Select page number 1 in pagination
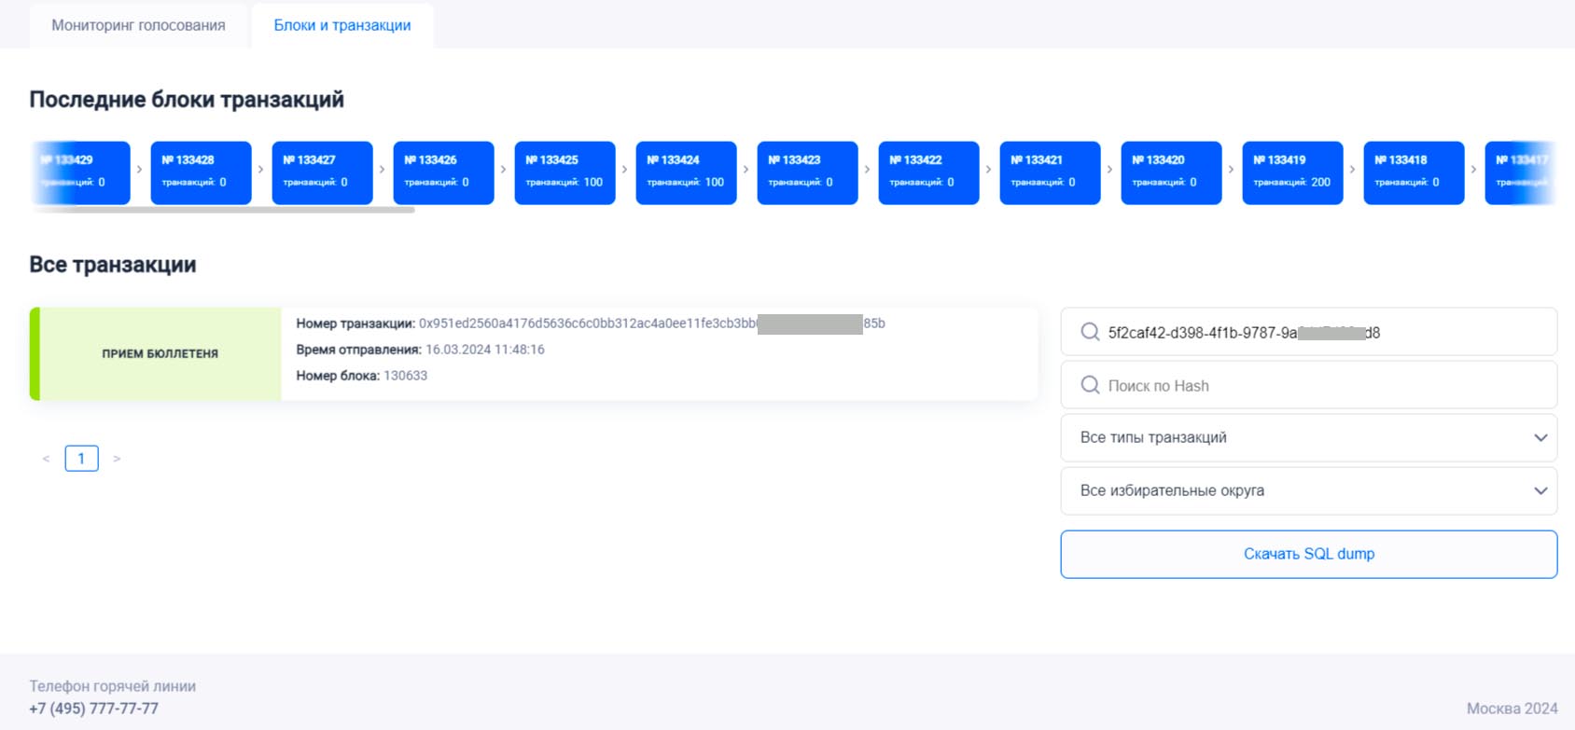Viewport: 1575px width, 730px height. (x=81, y=459)
